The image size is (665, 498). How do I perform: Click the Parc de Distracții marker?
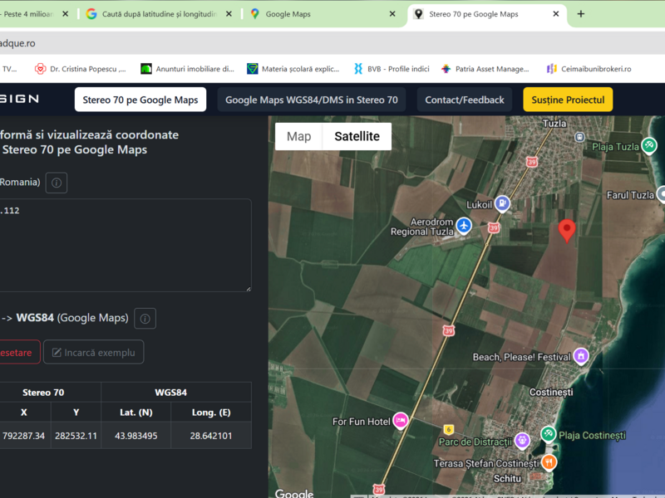click(522, 441)
